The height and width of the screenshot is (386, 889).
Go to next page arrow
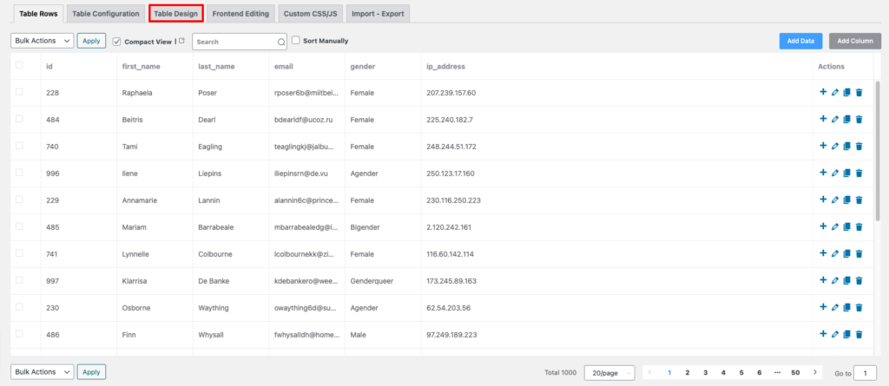[814, 372]
